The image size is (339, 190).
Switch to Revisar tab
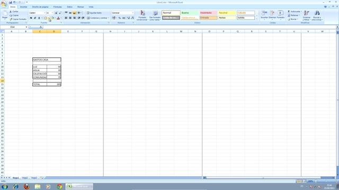pos(81,7)
